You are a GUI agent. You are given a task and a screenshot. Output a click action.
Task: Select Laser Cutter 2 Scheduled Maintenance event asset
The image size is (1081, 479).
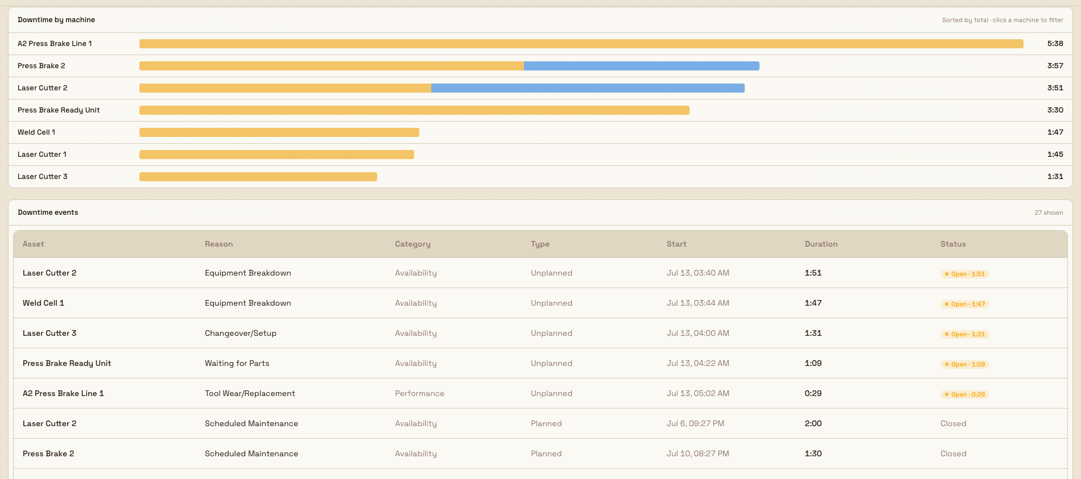click(49, 424)
